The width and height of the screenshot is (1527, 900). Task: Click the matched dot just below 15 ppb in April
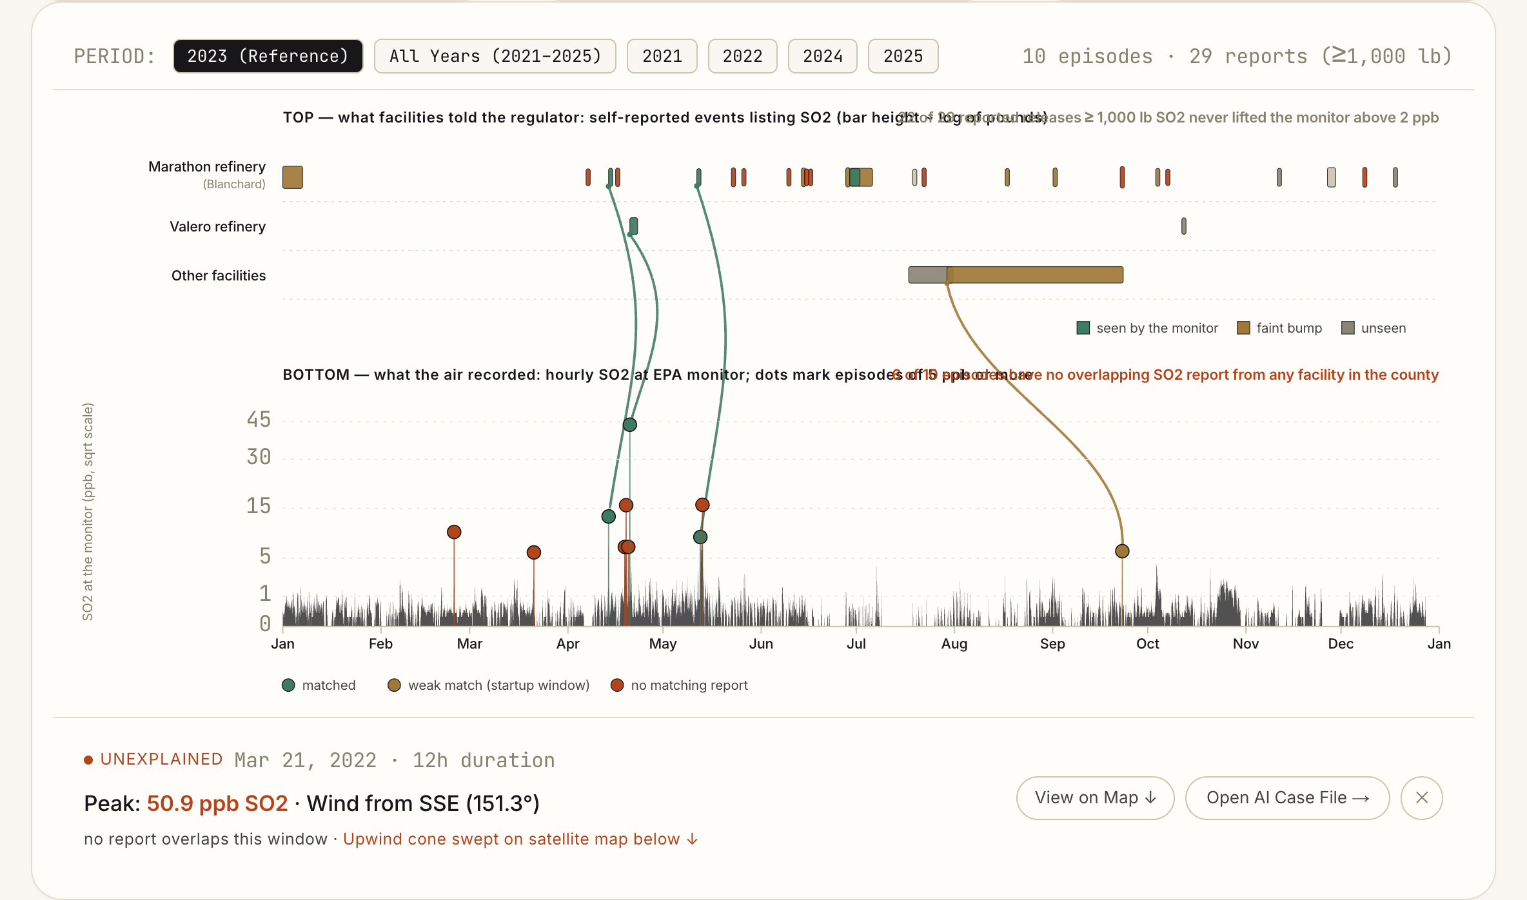(608, 516)
